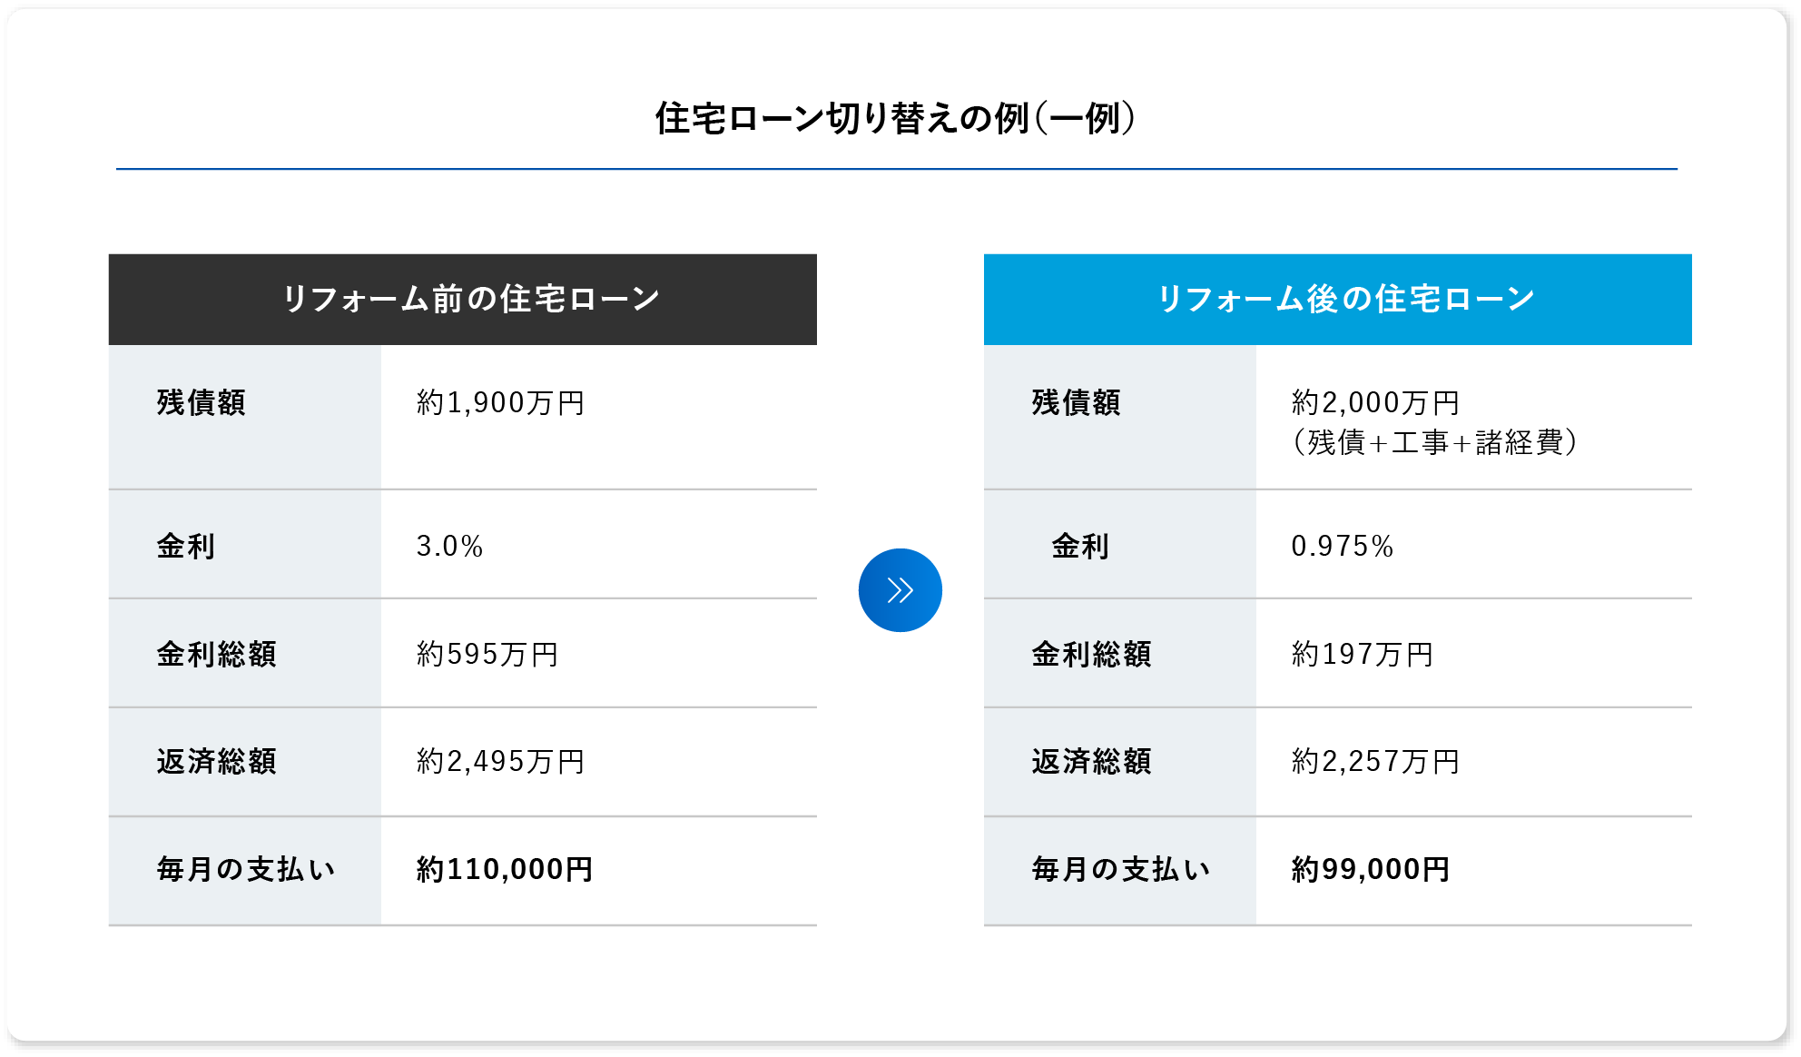Image resolution: width=1801 pixels, height=1057 pixels.
Task: Click the 金利総額 label in the before-reform table
Action: pyautogui.click(x=216, y=654)
